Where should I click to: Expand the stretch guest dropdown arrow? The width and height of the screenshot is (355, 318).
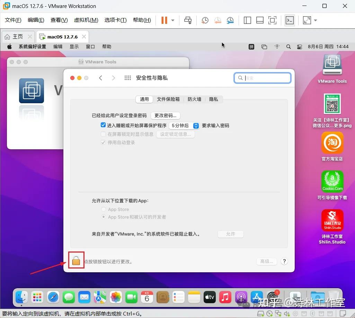(x=316, y=20)
